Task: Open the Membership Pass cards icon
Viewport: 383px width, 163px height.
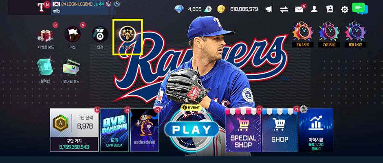Action: [x=71, y=68]
